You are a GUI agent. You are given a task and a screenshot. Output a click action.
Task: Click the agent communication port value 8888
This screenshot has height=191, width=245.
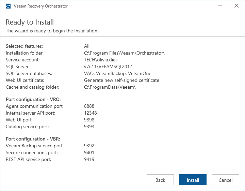(x=89, y=106)
